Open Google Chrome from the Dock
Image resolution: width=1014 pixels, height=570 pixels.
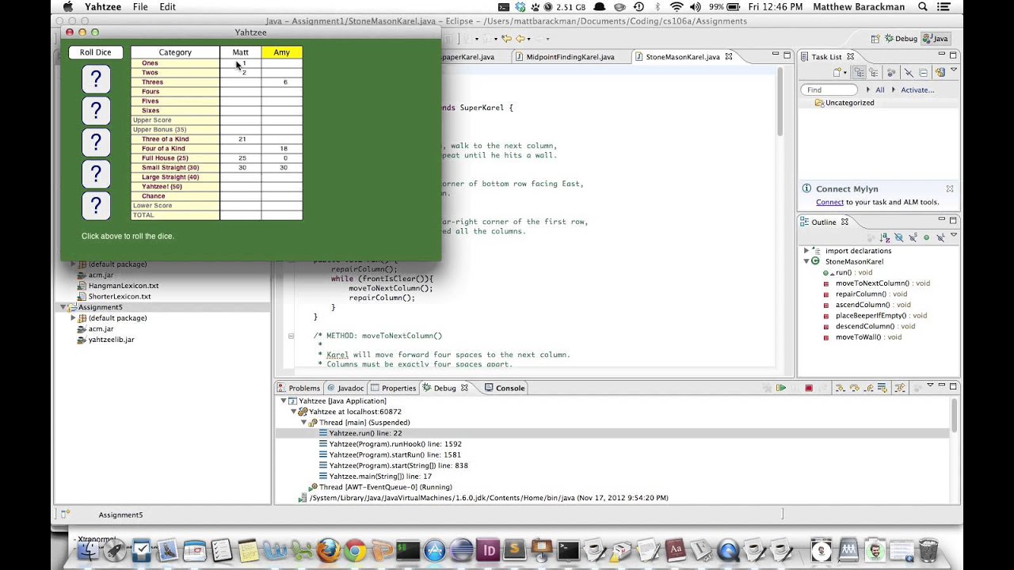tap(355, 549)
